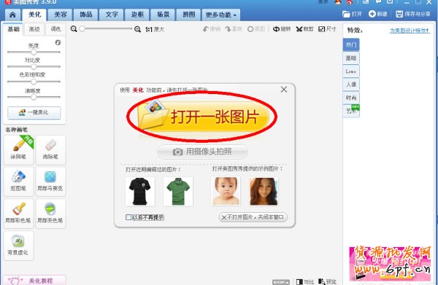The image size is (438, 285).
Task: Reset adjustments with the circular reset icon
Action: [58, 43]
